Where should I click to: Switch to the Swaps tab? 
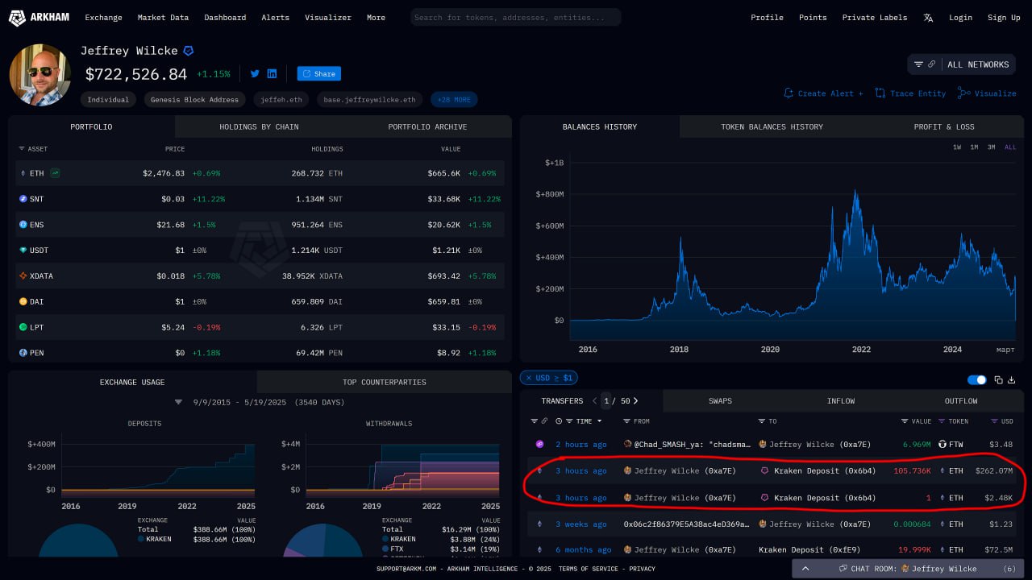[720, 401]
